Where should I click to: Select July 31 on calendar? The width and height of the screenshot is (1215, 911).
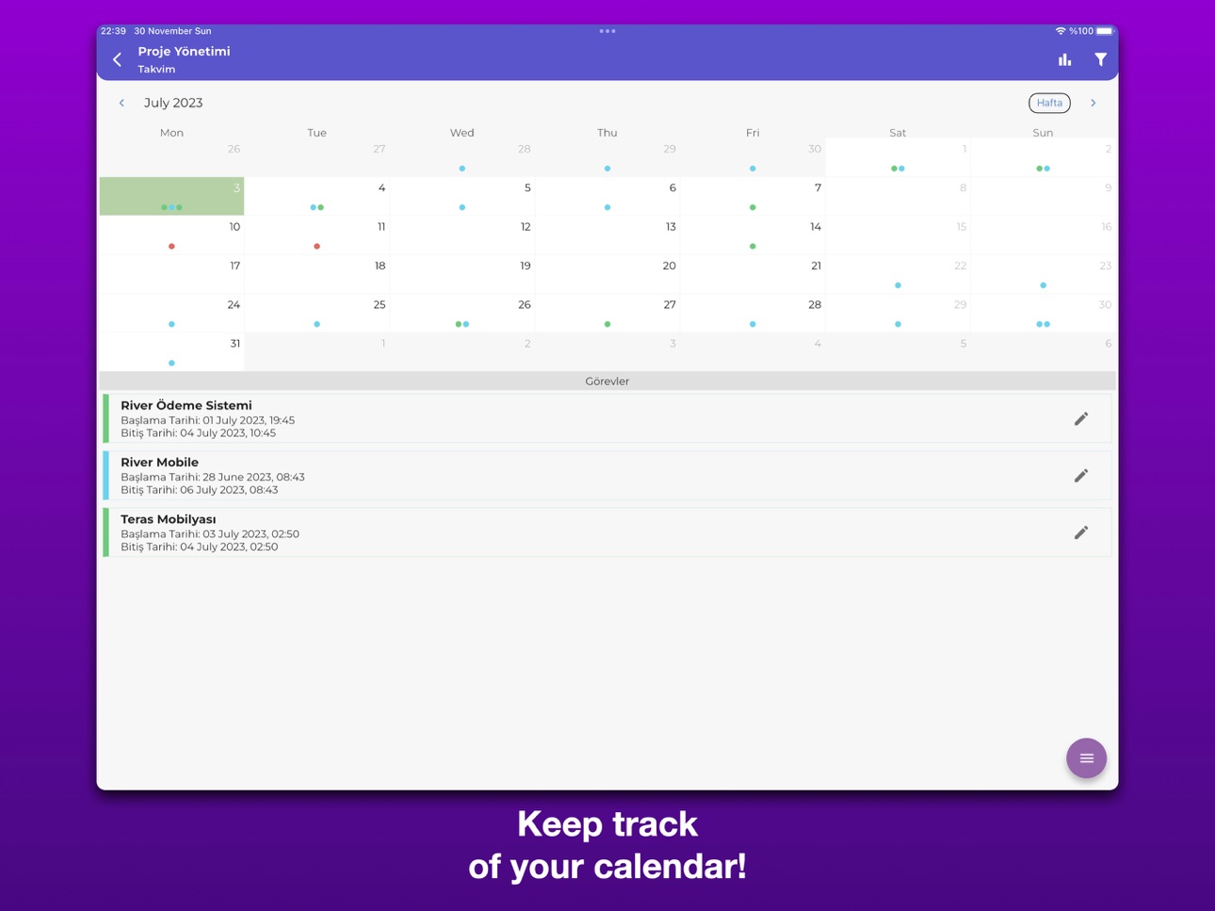point(172,351)
